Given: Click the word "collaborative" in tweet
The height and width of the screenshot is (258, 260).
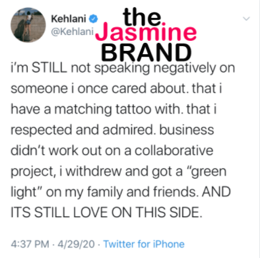Looking at the screenshot, I should coord(174,150).
